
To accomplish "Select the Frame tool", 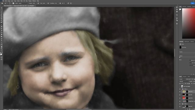I will click(2, 18).
